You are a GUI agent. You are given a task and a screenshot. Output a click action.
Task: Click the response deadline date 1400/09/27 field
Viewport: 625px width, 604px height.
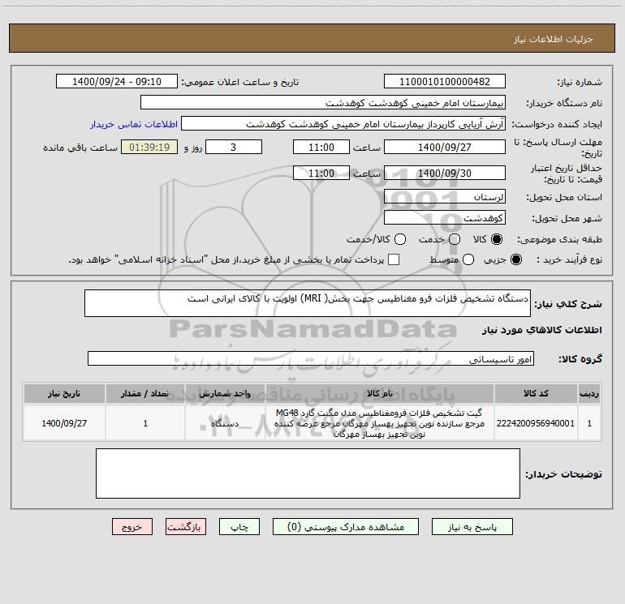point(445,147)
